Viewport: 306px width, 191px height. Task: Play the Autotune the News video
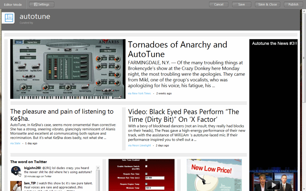273,185
